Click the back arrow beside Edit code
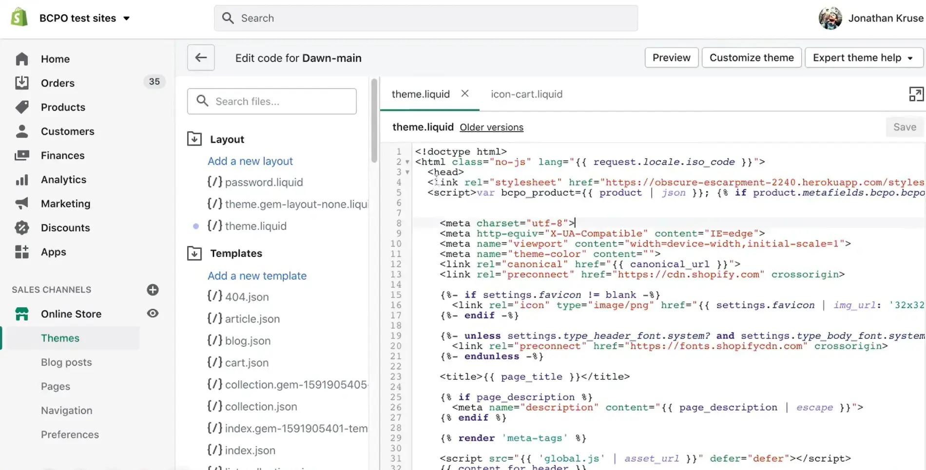 [201, 57]
